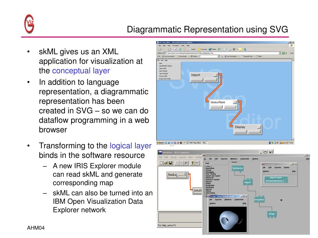
Task: Click the IE Back arrow button
Action: pyautogui.click(x=160, y=49)
